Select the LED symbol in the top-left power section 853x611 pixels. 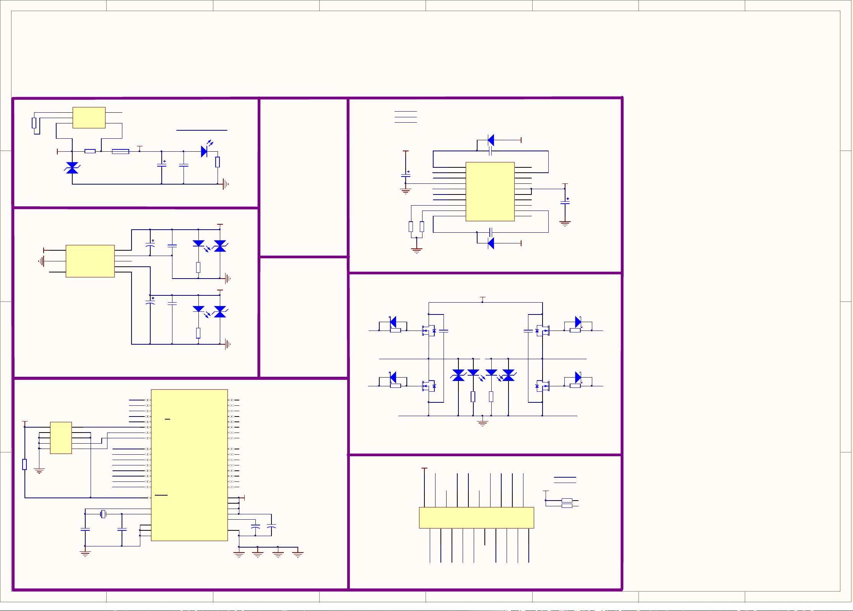[205, 151]
